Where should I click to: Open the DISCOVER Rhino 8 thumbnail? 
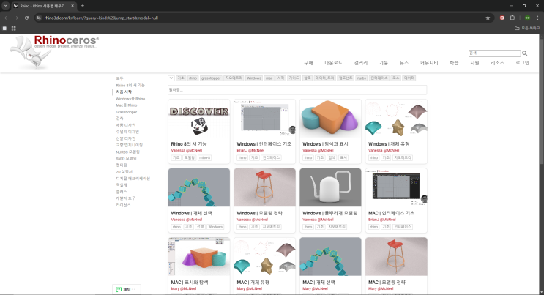(199, 119)
